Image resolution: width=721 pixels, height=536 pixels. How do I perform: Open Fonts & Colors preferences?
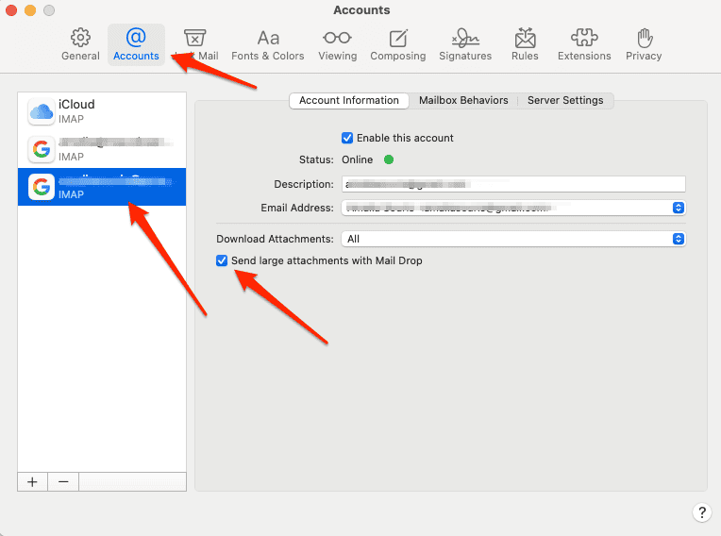tap(268, 43)
